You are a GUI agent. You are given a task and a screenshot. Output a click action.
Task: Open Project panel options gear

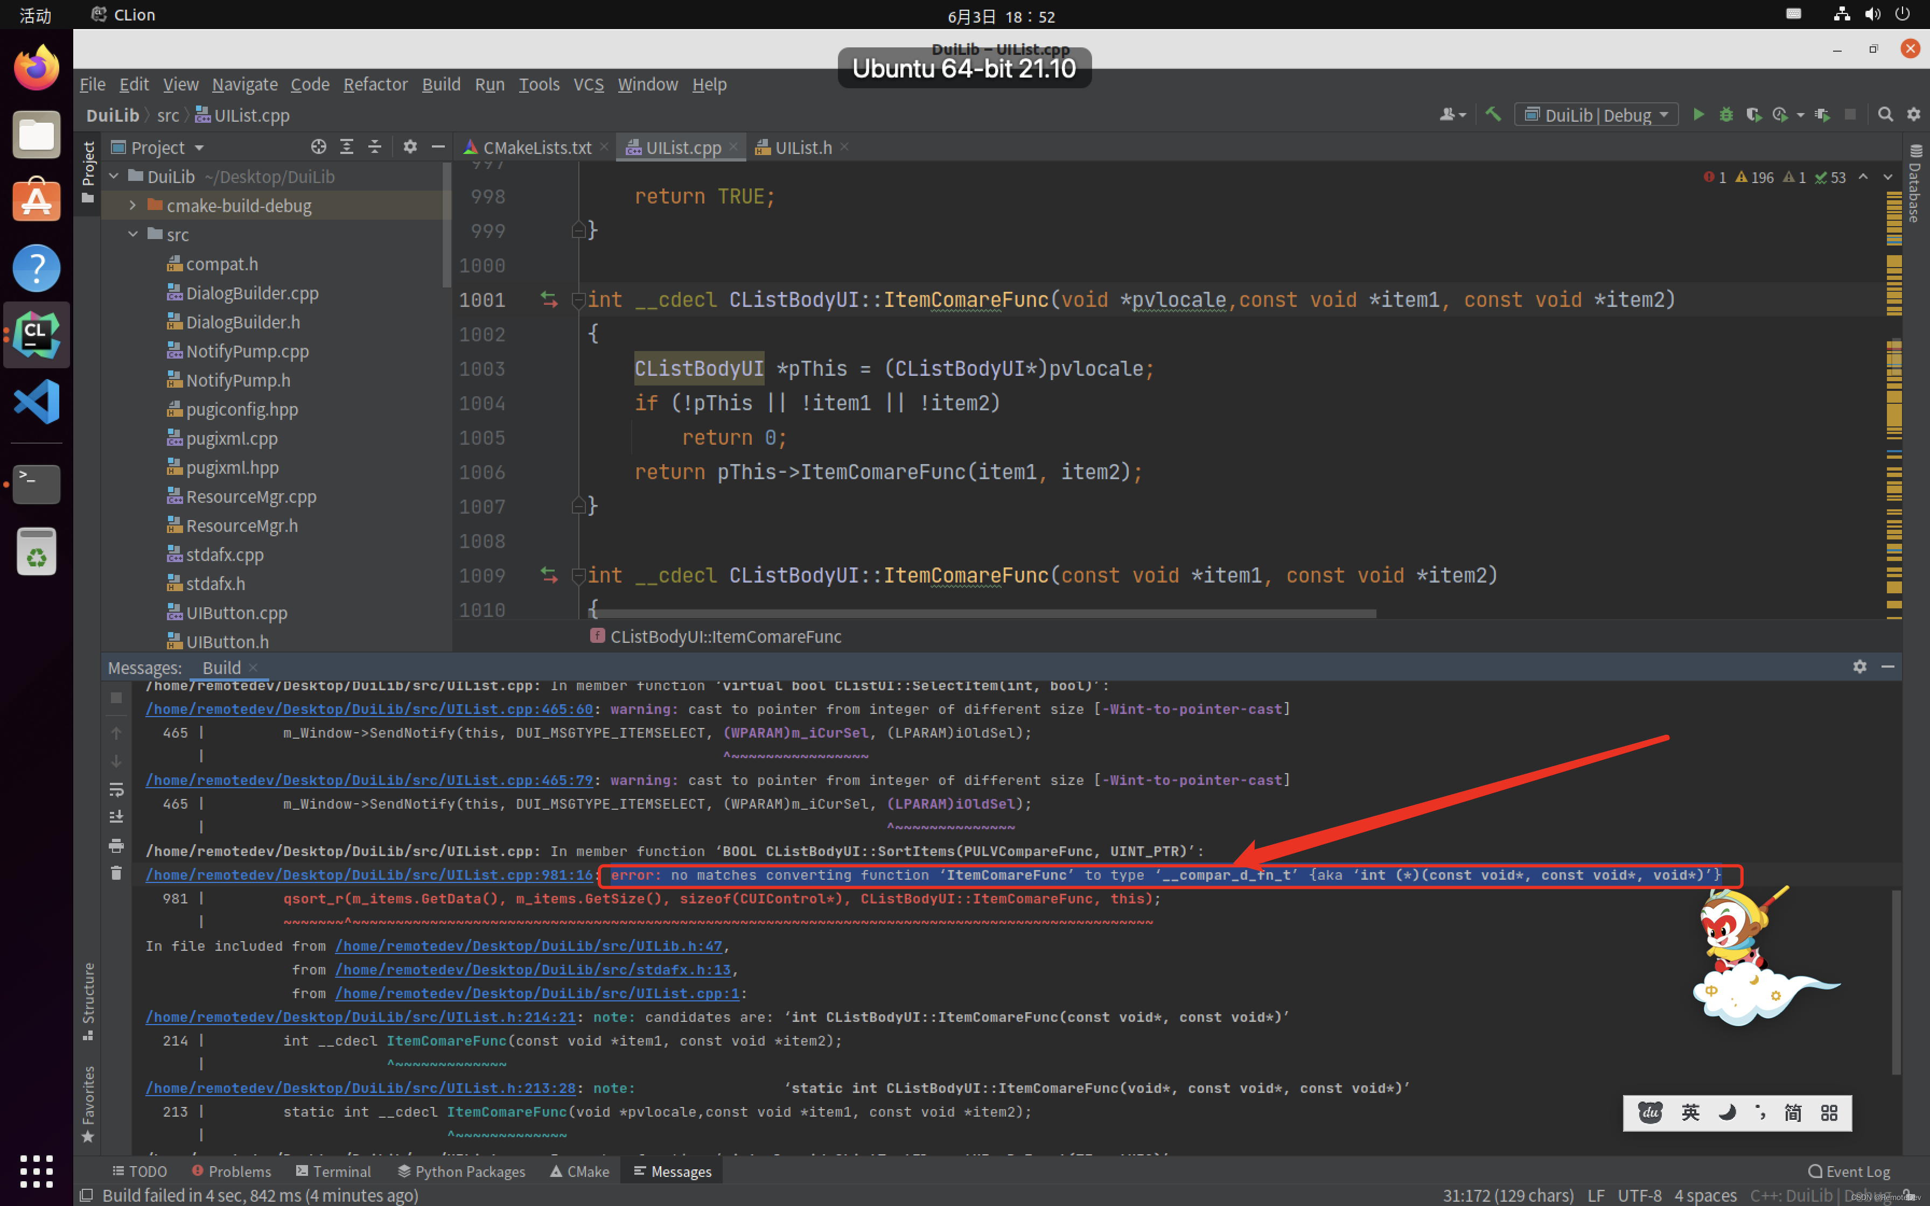pyautogui.click(x=410, y=147)
